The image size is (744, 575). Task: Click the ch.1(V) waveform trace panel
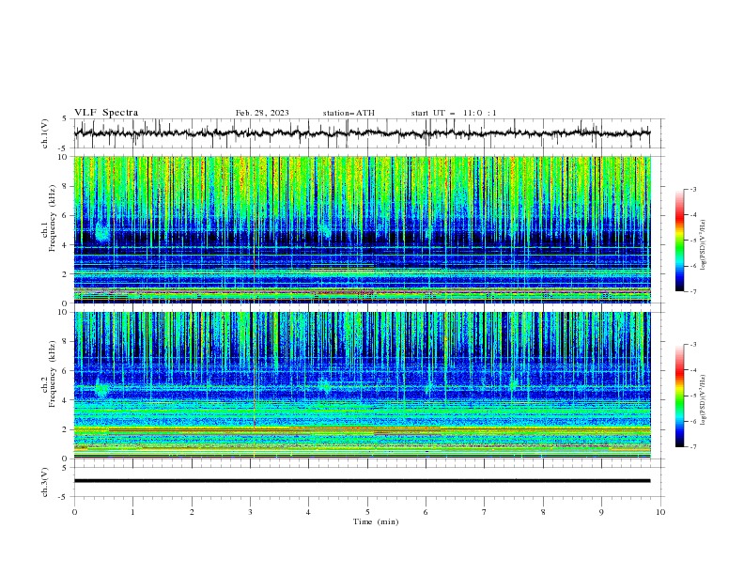[x=368, y=133]
